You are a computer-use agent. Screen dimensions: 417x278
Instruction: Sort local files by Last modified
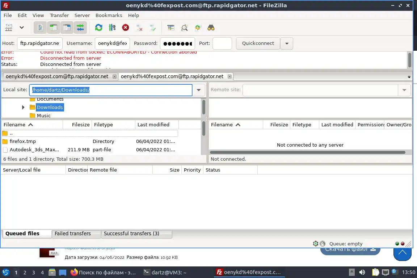[x=157, y=125]
